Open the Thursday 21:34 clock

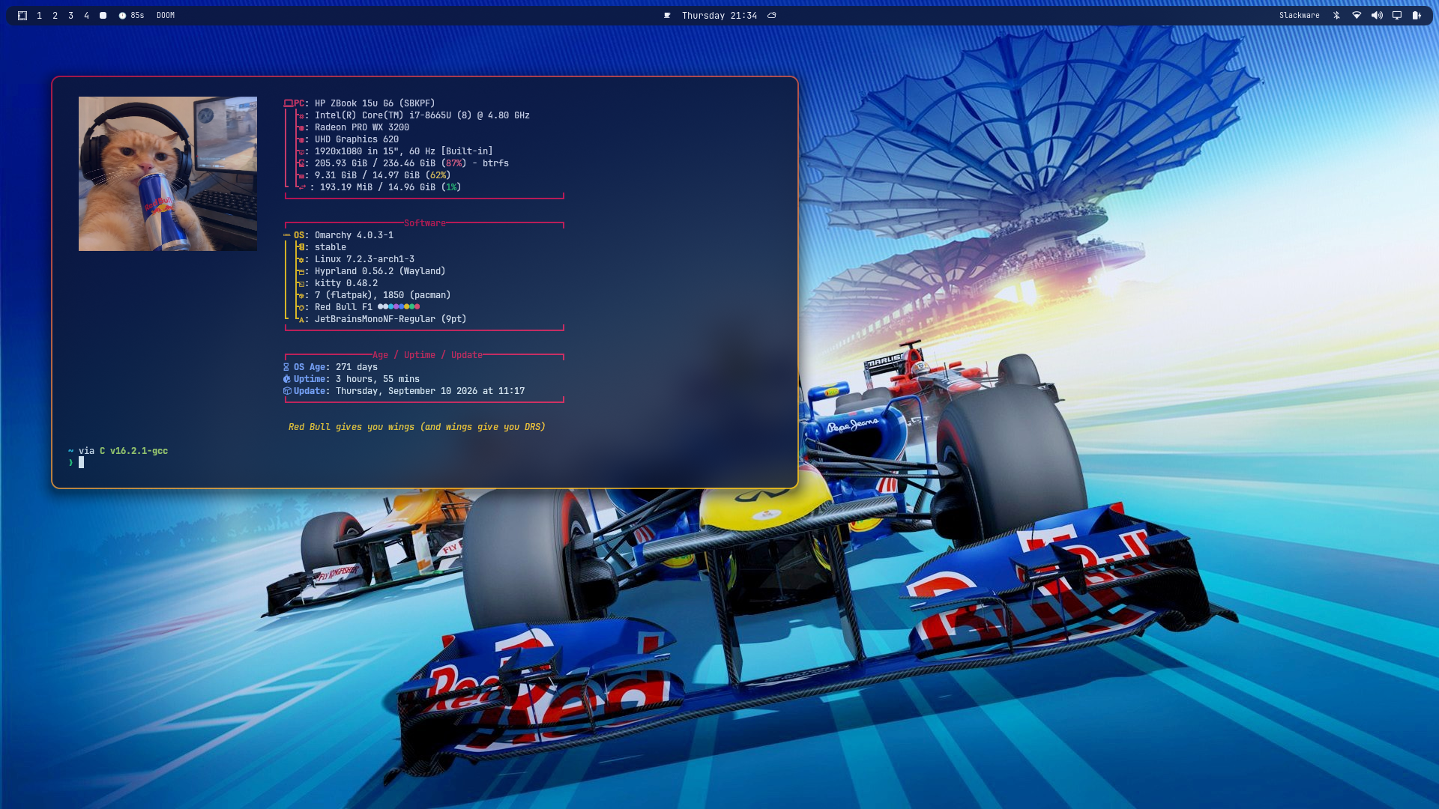click(719, 16)
